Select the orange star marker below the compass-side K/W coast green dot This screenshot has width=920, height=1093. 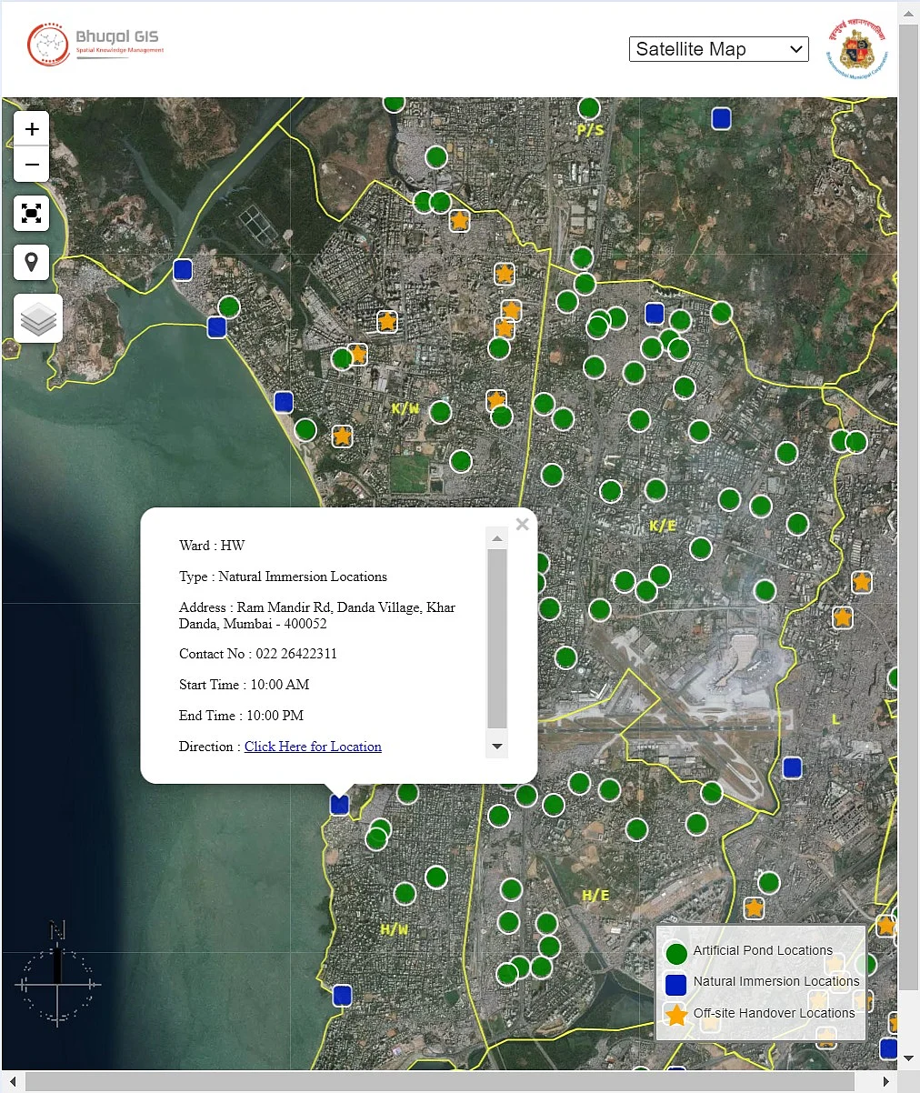tap(342, 436)
